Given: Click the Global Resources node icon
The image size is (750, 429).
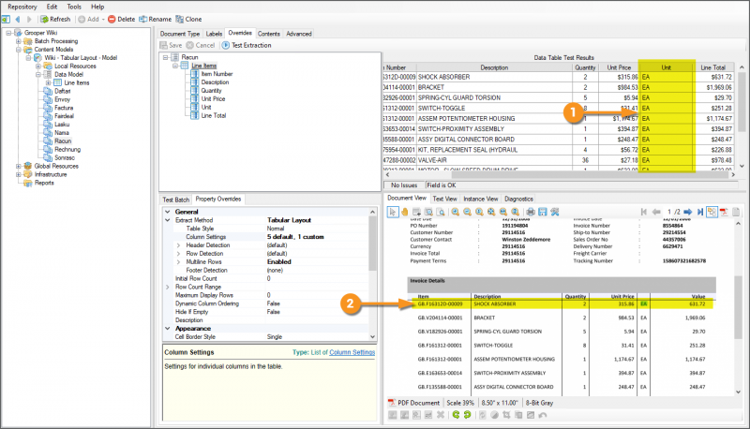Looking at the screenshot, I should pos(28,166).
